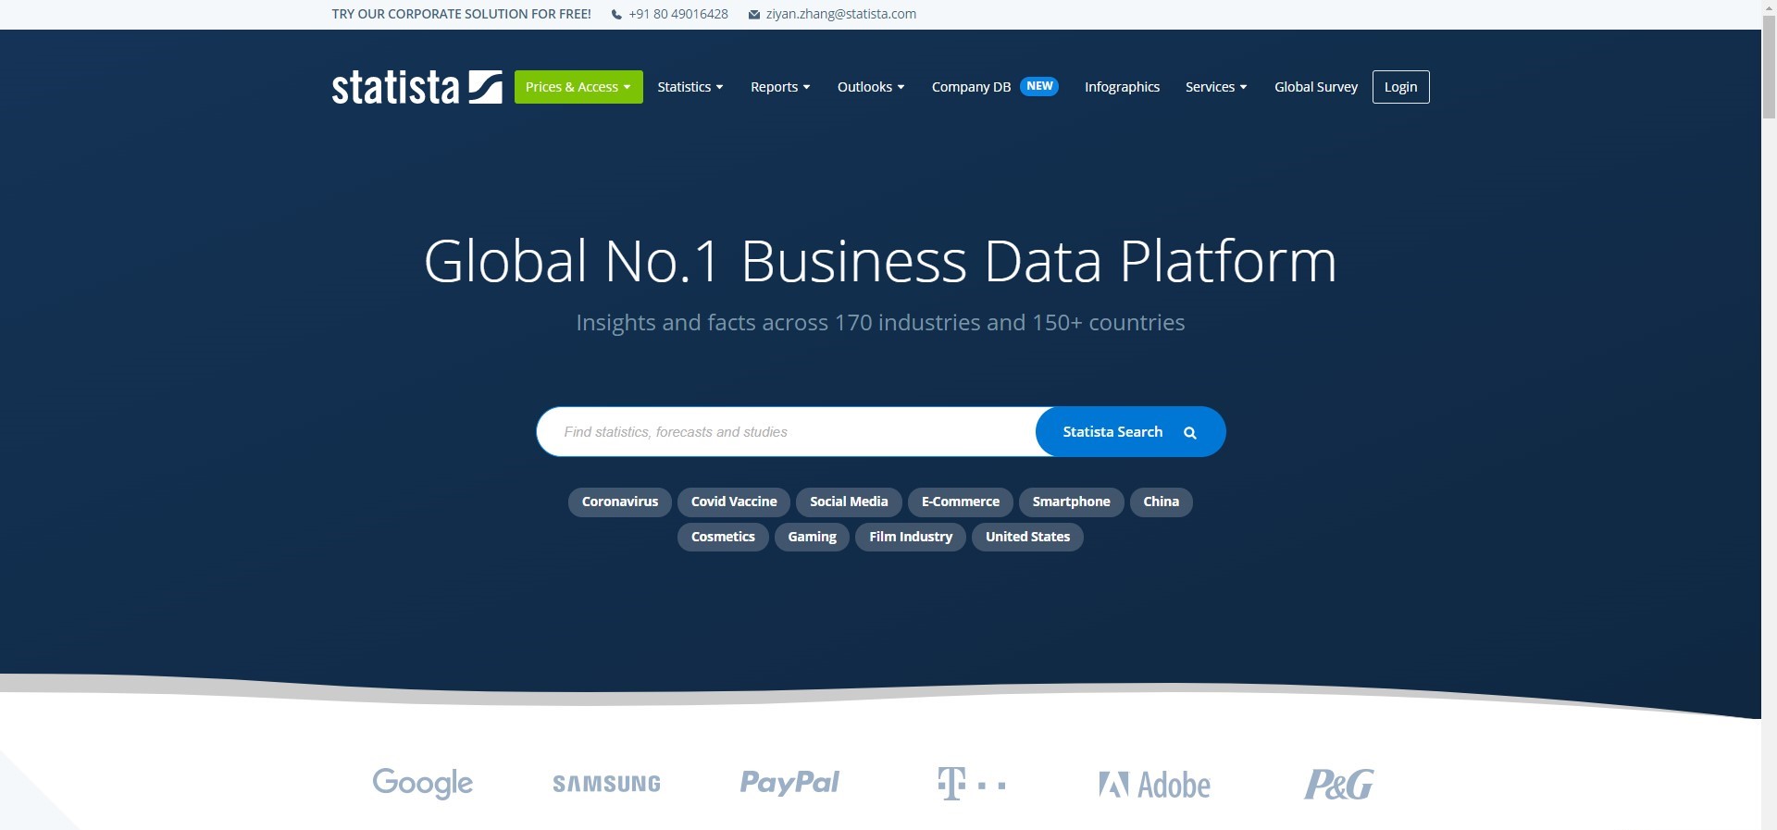Screen dimensions: 1777x830
Task: Click the Samsung logo
Action: pyautogui.click(x=606, y=784)
